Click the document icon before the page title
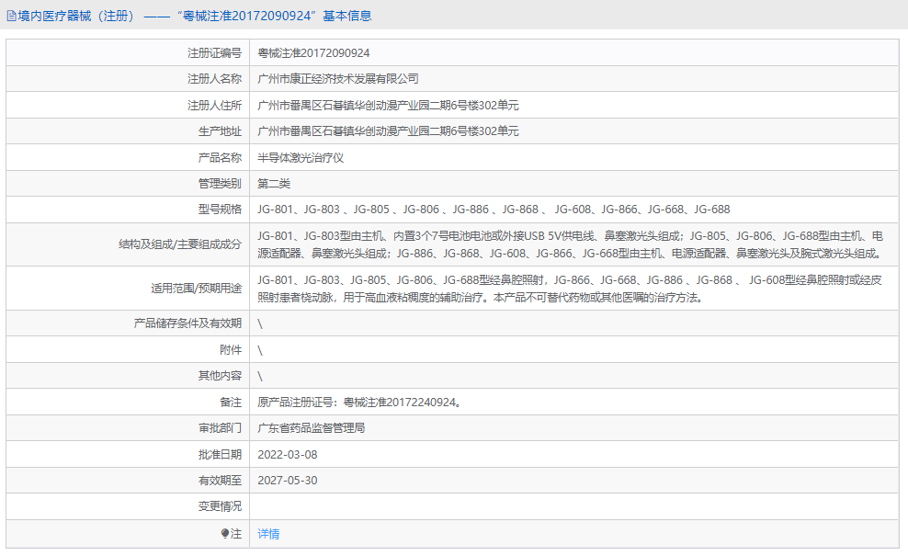This screenshot has height=556, width=908. click(x=11, y=15)
